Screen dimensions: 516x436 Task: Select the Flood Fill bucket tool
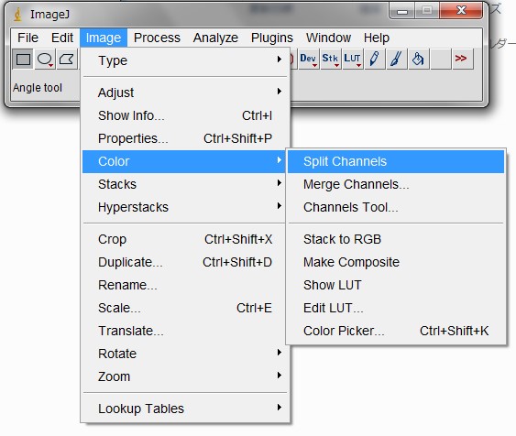(418, 60)
